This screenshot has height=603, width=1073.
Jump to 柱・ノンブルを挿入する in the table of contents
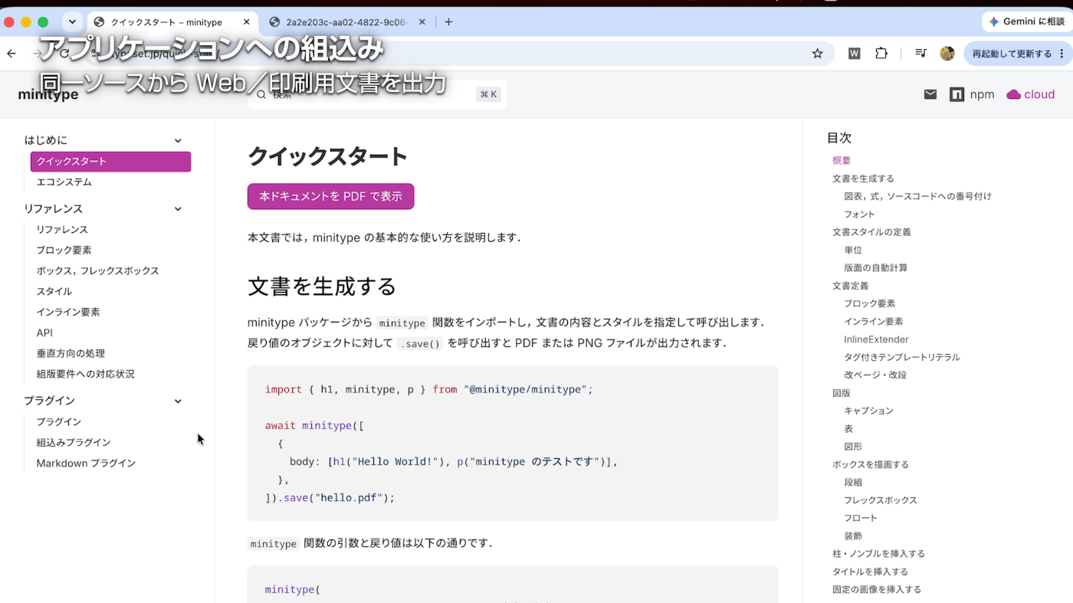pyautogui.click(x=878, y=554)
